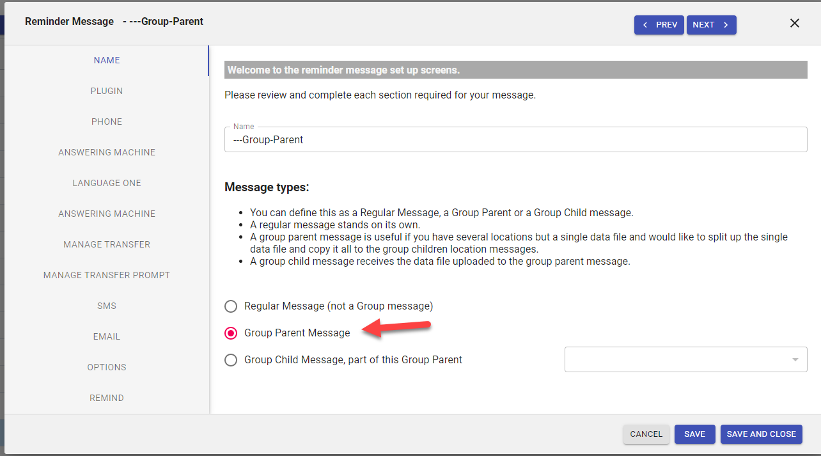Select Regular Message radio option

pyautogui.click(x=231, y=306)
